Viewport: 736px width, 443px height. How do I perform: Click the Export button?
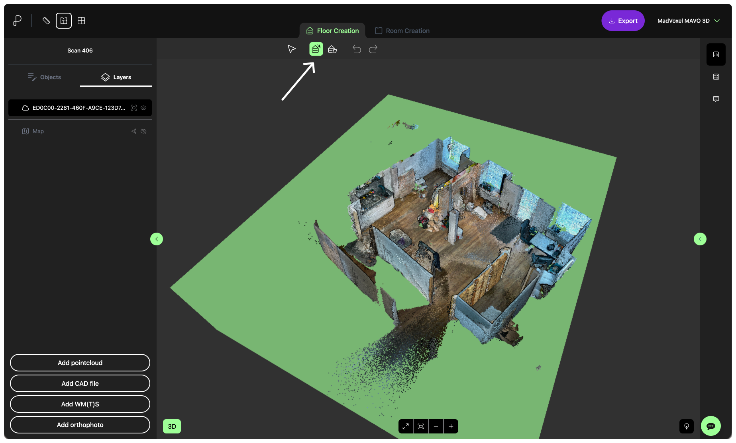click(x=623, y=21)
